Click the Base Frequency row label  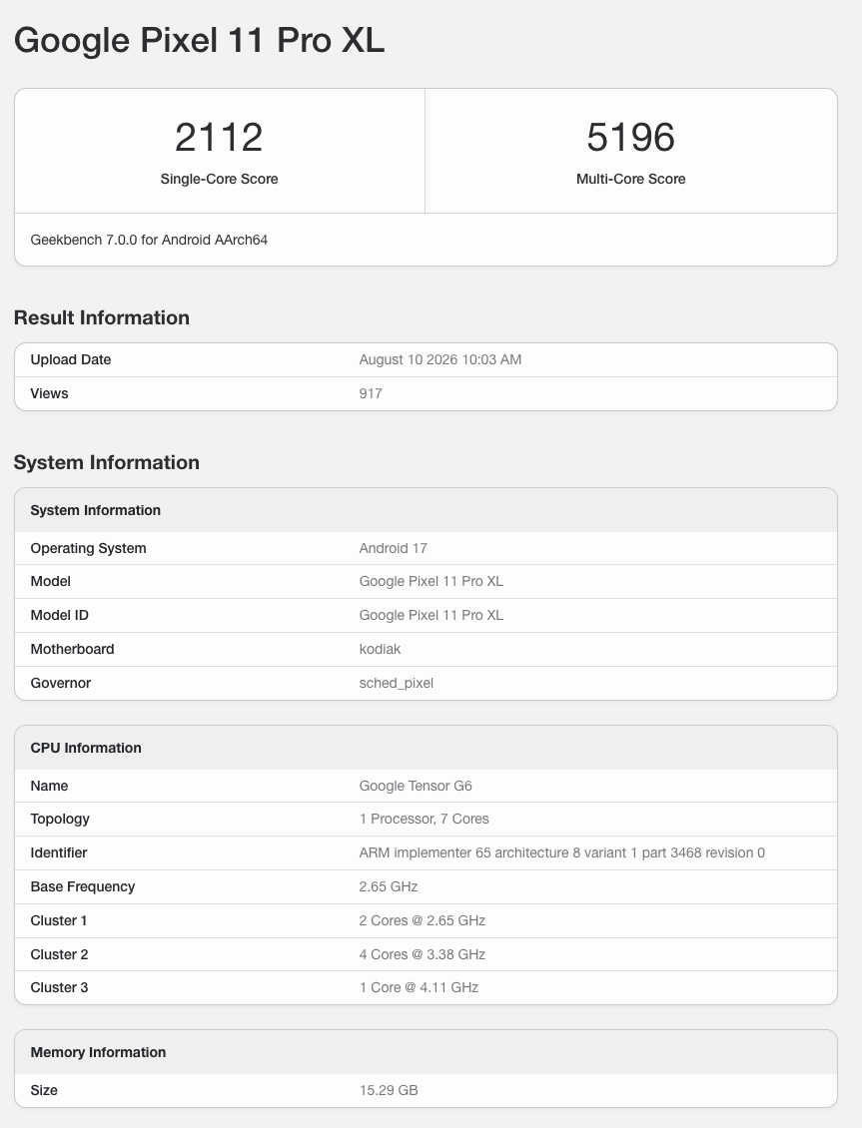[x=83, y=886]
